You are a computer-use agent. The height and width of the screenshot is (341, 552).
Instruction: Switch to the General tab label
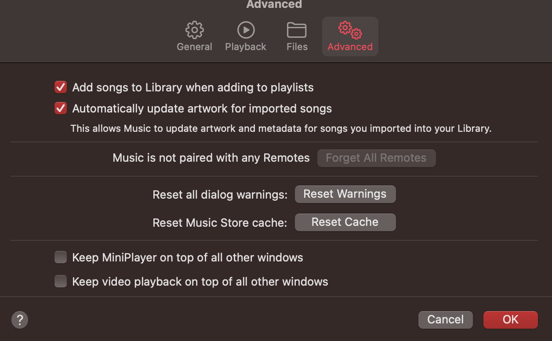point(194,47)
